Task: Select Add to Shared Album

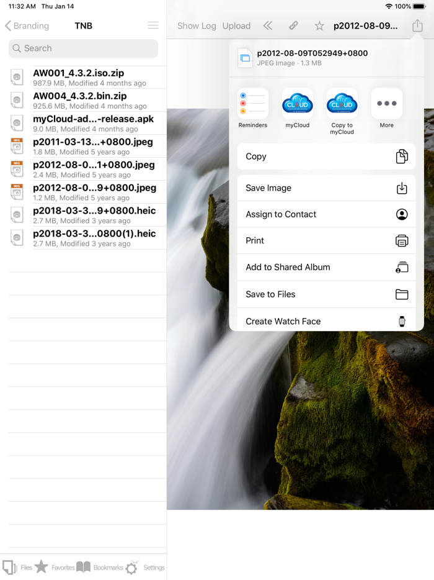Action: pos(327,267)
